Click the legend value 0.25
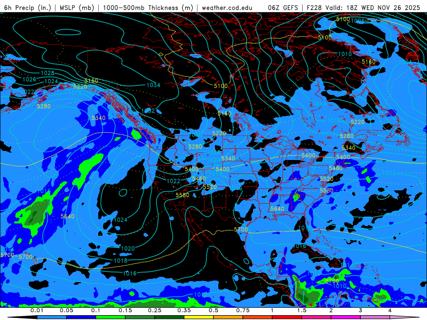This screenshot has width=427, height=320. tap(155, 310)
